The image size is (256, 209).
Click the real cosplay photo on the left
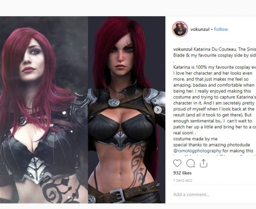coord(44,110)
